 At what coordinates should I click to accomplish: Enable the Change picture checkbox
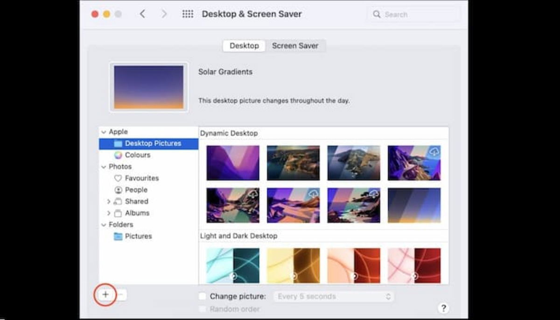pyautogui.click(x=202, y=296)
